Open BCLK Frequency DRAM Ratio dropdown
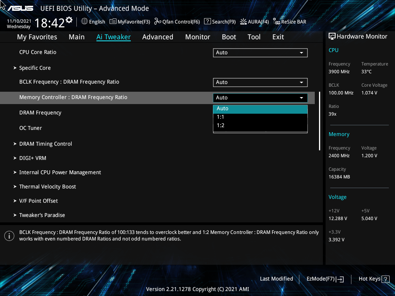395x296 pixels. 260,82
